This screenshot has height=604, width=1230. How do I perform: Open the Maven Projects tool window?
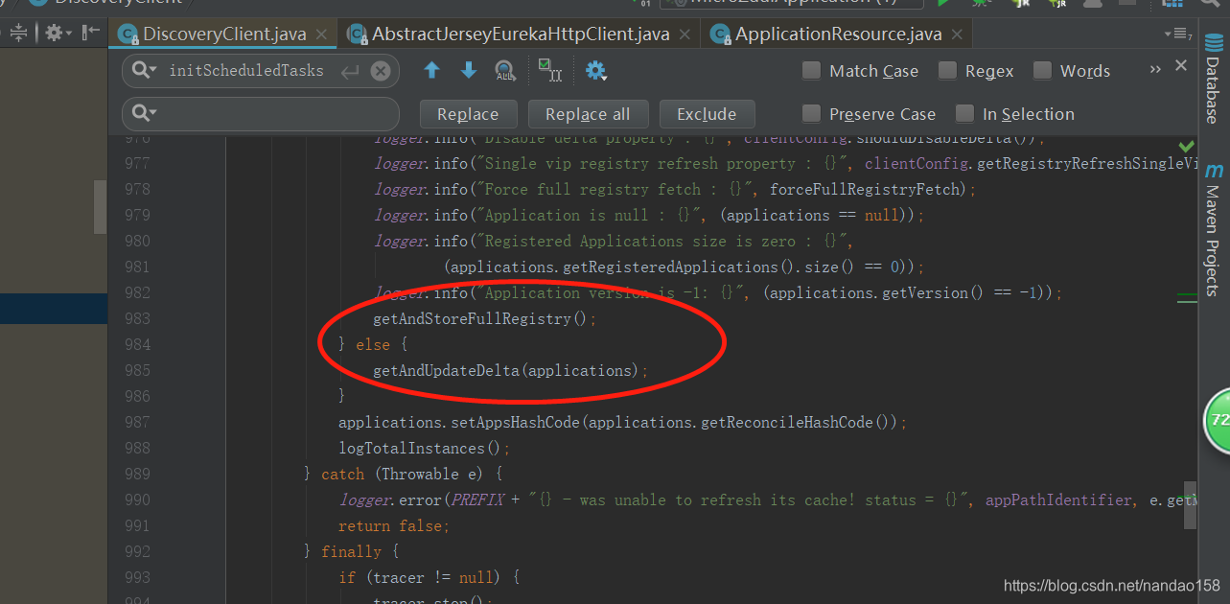click(1214, 228)
